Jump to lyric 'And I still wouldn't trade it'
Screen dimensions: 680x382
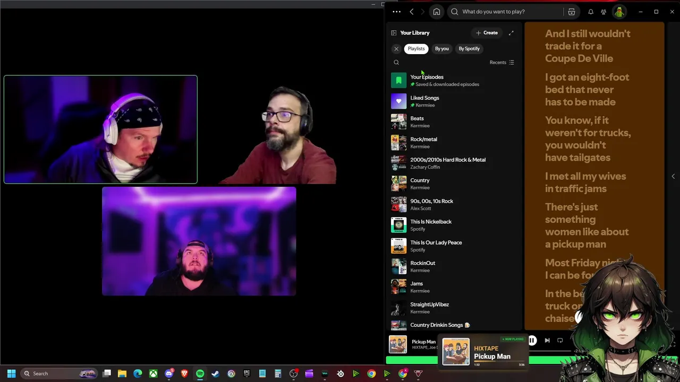(588, 46)
